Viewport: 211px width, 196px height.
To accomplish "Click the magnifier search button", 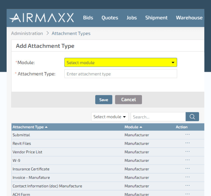I will [x=192, y=117].
